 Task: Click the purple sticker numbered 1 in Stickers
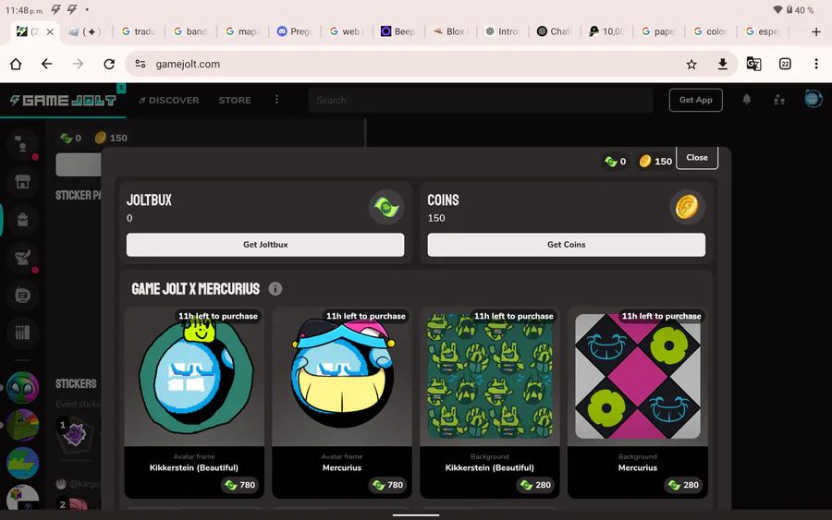[74, 435]
